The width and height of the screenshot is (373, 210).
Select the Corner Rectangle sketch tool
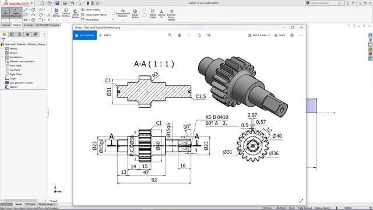(26, 15)
